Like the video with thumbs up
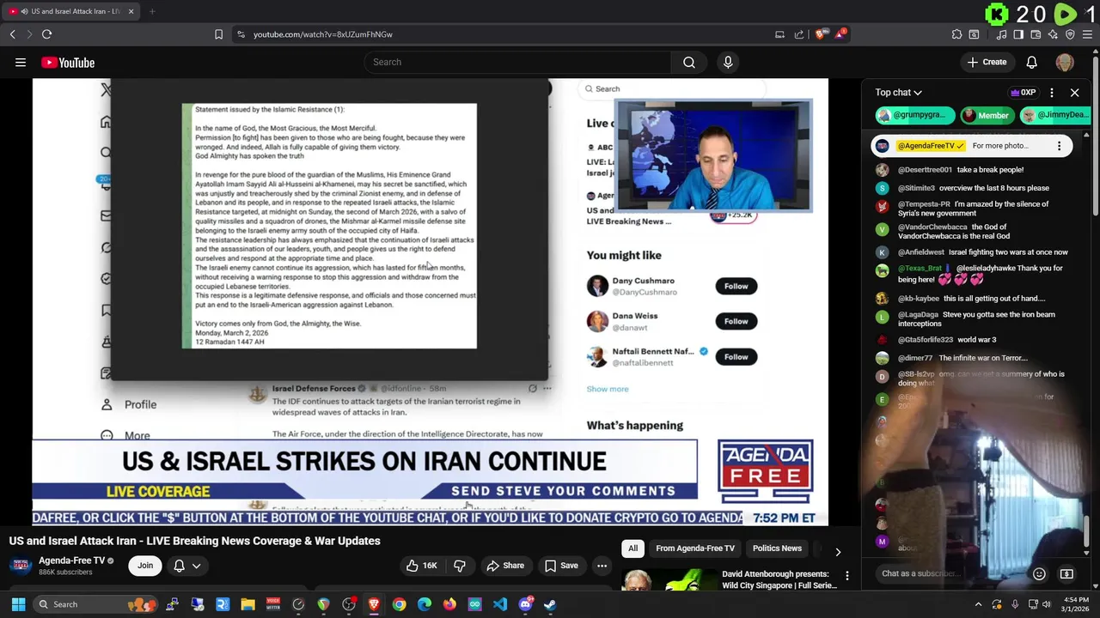The height and width of the screenshot is (618, 1100). (x=421, y=566)
